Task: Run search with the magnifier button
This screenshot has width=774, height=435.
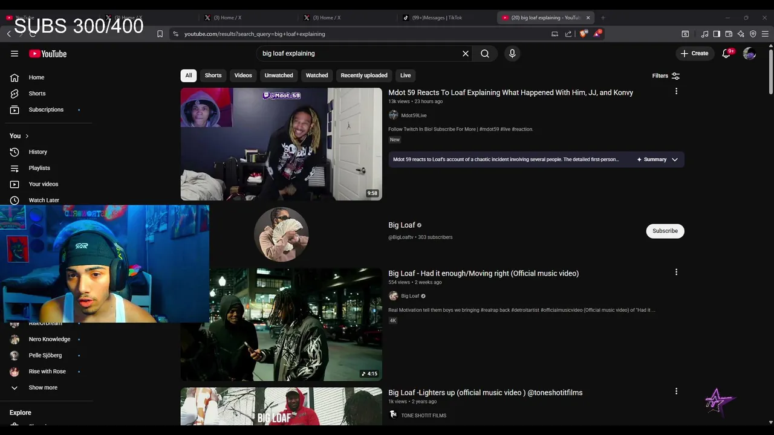Action: (x=485, y=54)
